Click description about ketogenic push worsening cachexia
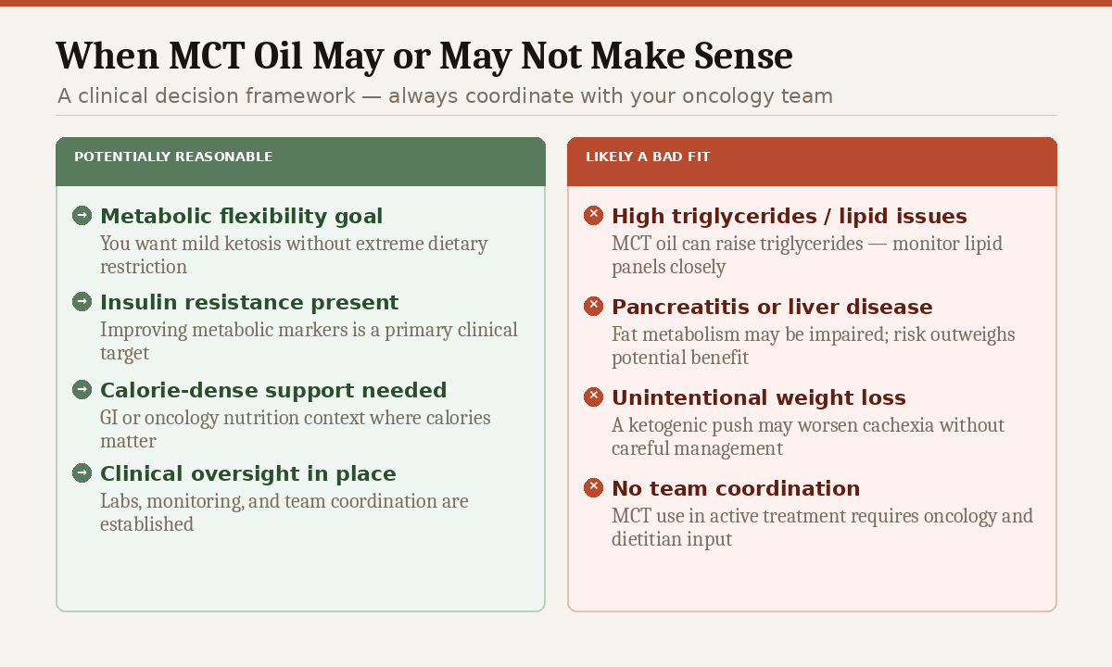 [x=808, y=437]
